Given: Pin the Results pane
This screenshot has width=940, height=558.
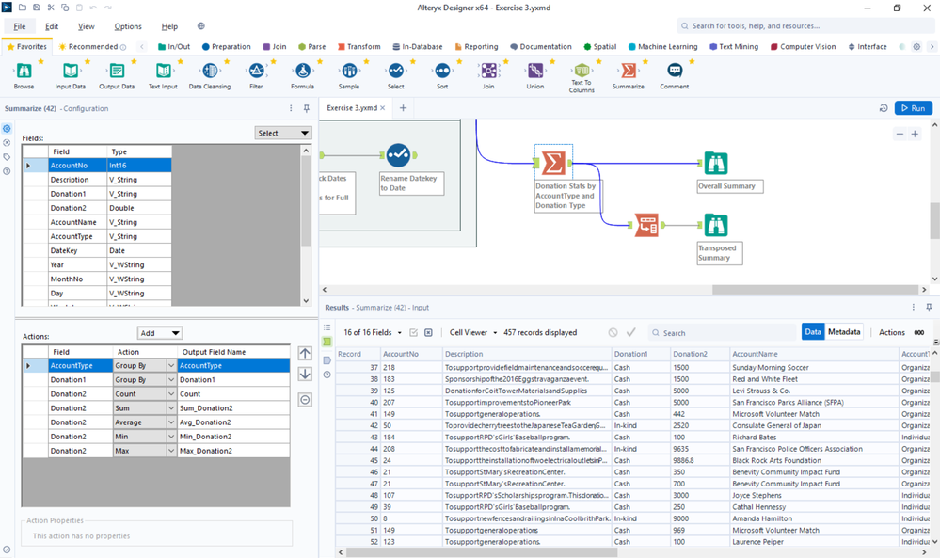Looking at the screenshot, I should [930, 307].
